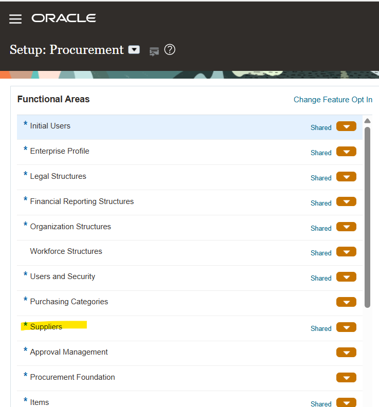
Task: Open Purchasing Categories actions arrow button
Action: tap(346, 302)
